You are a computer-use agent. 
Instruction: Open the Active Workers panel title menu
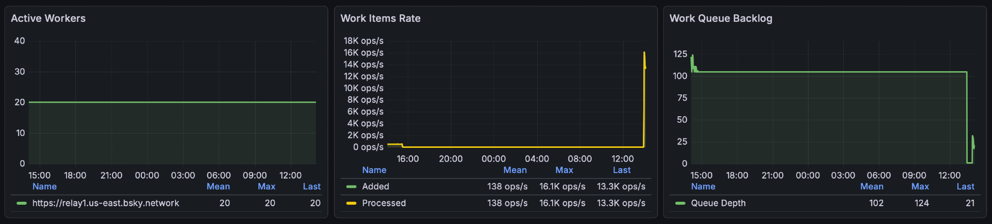coord(48,18)
